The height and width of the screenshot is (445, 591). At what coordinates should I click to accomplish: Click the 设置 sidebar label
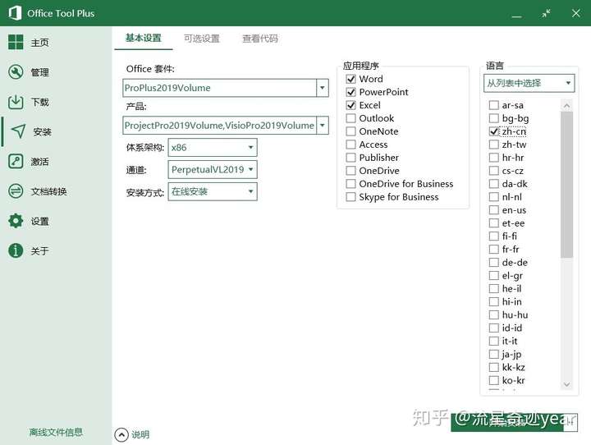39,222
